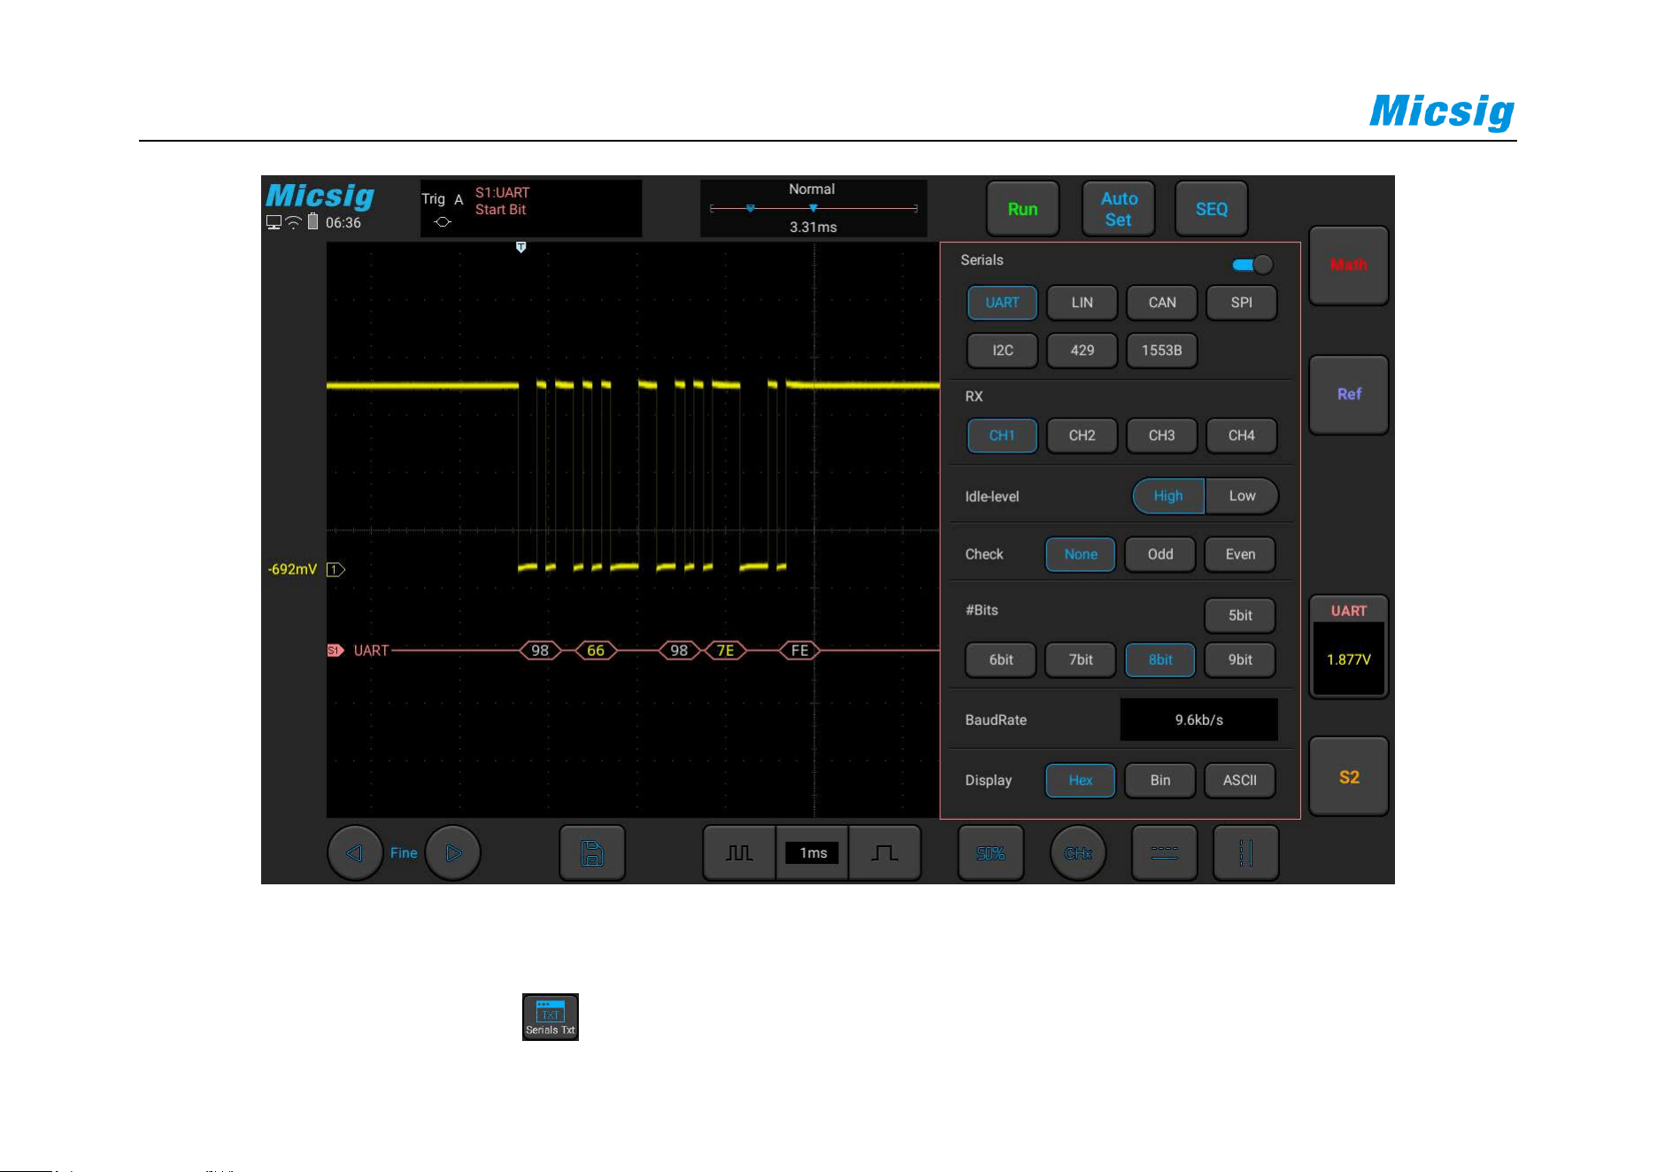Viewport: 1657px width, 1172px height.
Task: Open the Serials Txt icon
Action: (x=551, y=1016)
